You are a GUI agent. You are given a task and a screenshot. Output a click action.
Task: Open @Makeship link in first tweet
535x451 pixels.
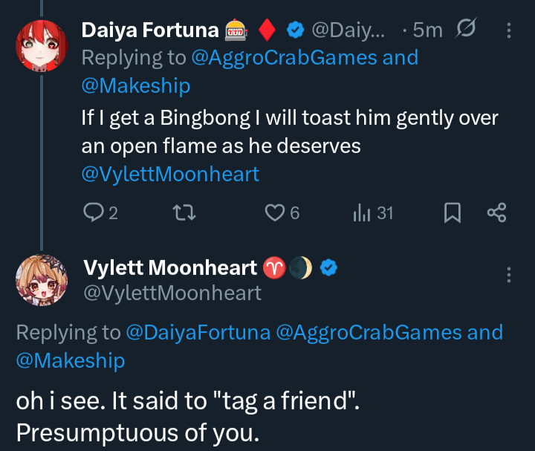pos(136,86)
